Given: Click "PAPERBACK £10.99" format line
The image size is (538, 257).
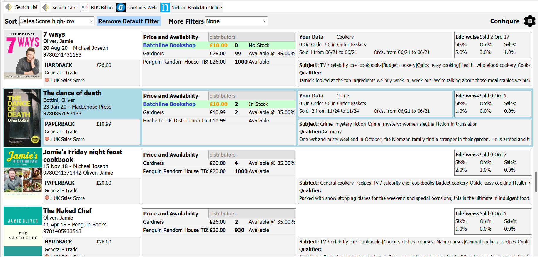Looking at the screenshot, I should 78,124.
